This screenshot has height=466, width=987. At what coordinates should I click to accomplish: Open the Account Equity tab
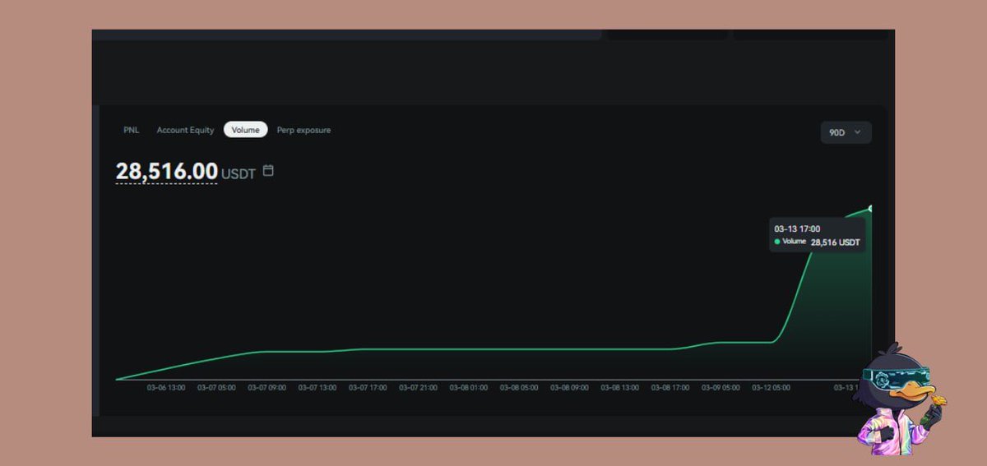(185, 130)
